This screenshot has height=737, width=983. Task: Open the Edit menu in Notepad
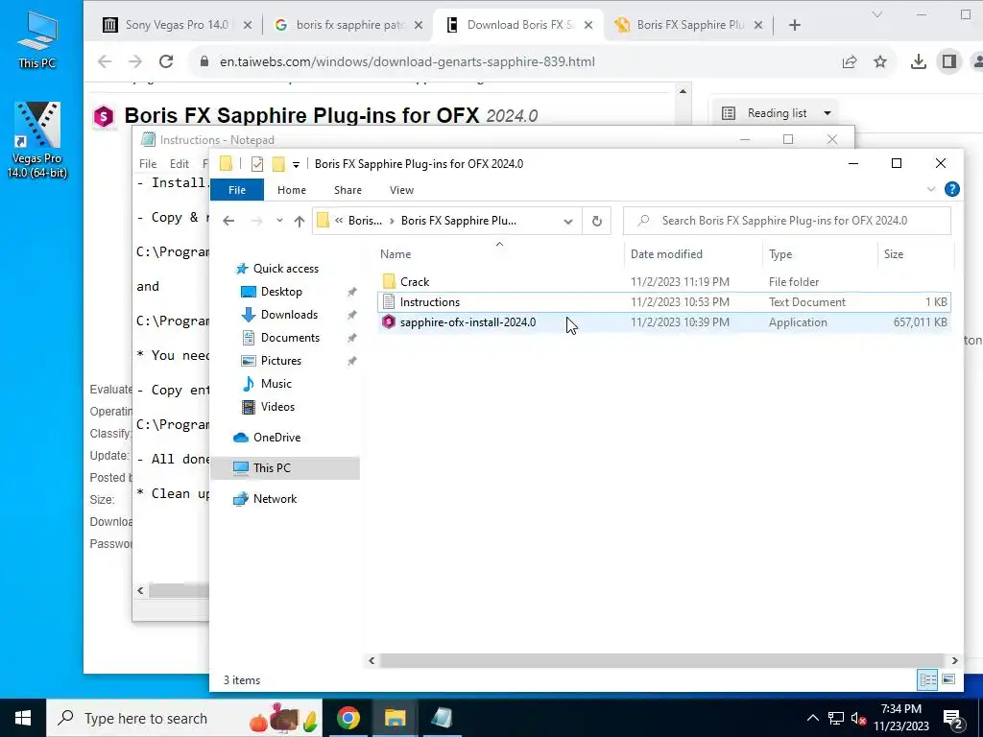pyautogui.click(x=180, y=163)
